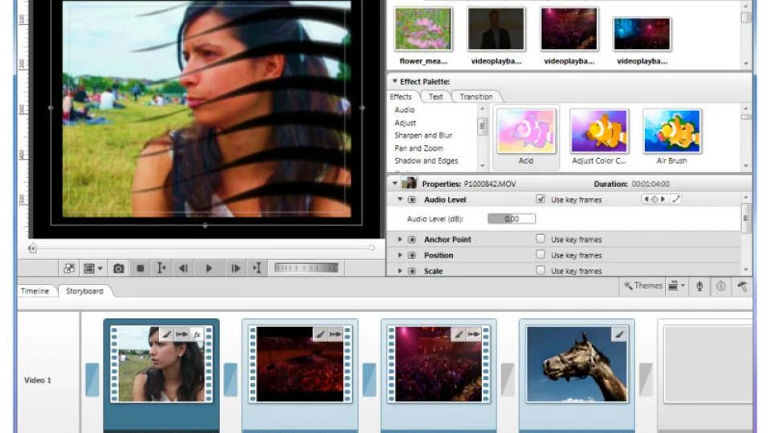Screen dimensions: 771x433
Task: Toggle the Anchor Point stopwatch icon
Action: 412,240
